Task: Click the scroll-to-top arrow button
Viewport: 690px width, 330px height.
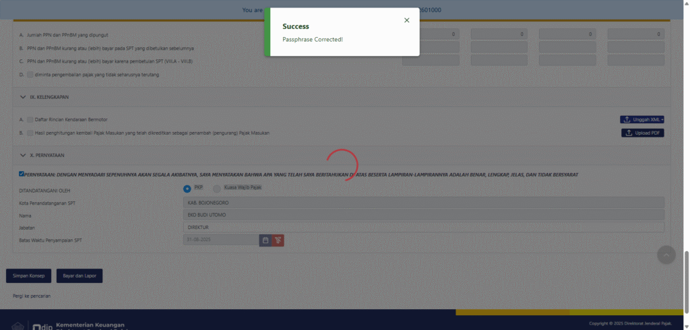Action: click(666, 255)
